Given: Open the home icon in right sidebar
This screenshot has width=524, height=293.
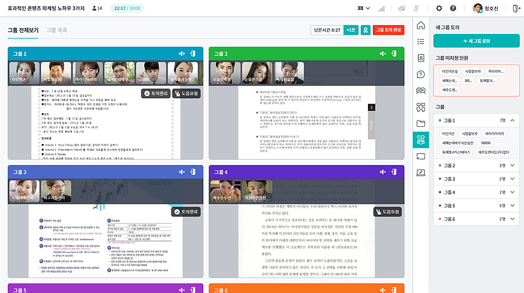Looking at the screenshot, I should 421,26.
